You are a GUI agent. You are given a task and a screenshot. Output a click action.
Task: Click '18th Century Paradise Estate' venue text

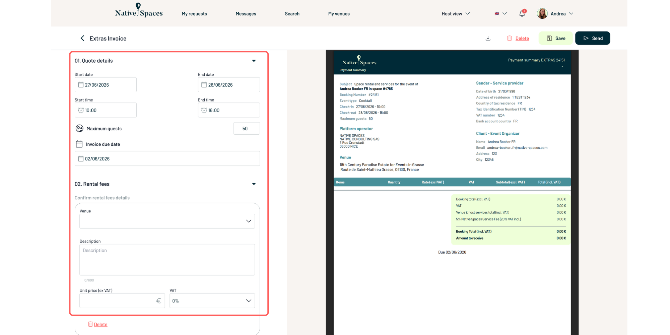[x=382, y=165]
